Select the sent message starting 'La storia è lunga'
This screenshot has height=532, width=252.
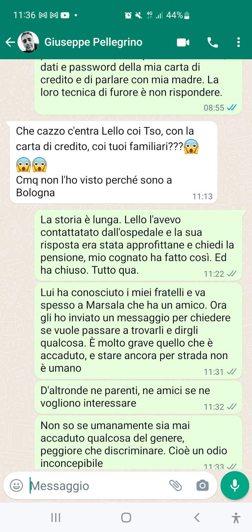click(138, 245)
